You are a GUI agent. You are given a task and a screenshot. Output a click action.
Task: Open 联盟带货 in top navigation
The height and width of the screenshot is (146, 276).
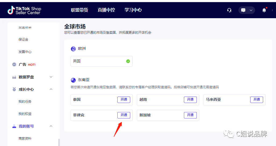coord(79,10)
